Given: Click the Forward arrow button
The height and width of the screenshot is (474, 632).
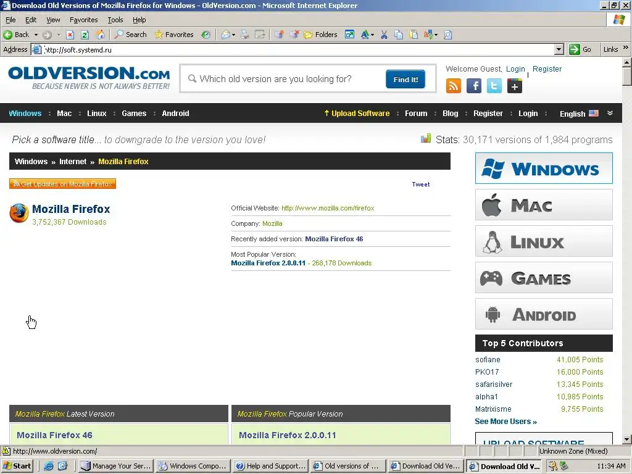Looking at the screenshot, I should coord(47,35).
